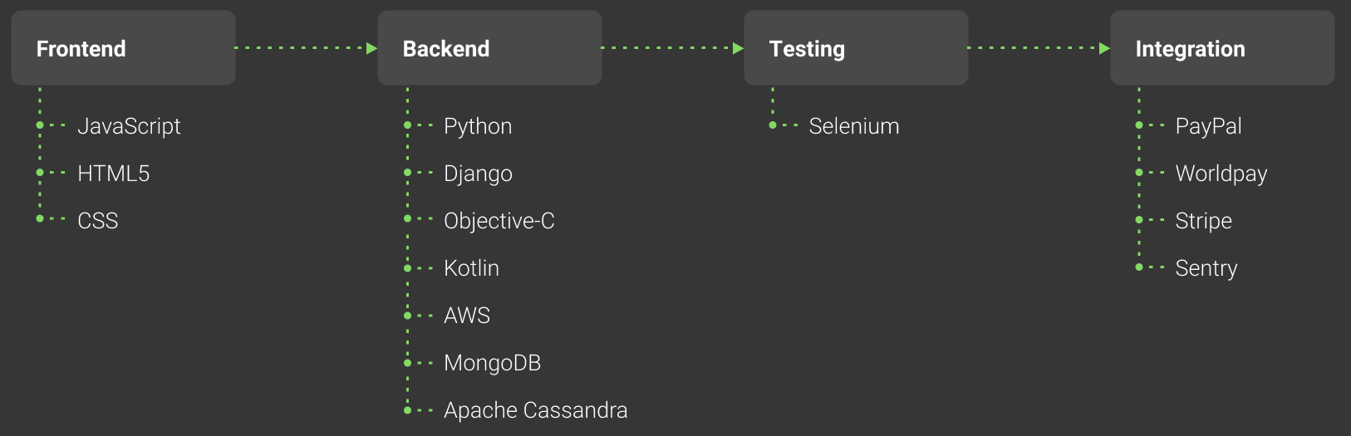Select CSS in Frontend list
Screen dimensions: 1351x436
98,221
